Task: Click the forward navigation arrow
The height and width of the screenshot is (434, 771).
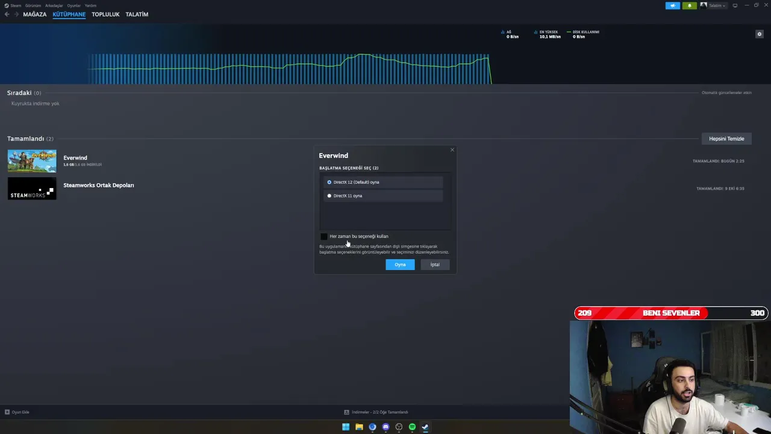Action: [x=16, y=14]
